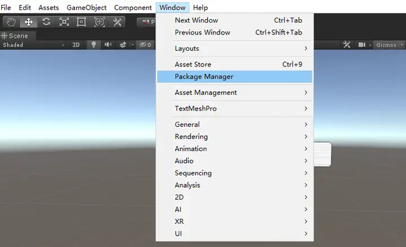This screenshot has width=406, height=247.
Task: Expand Asset Management submenu
Action: point(235,92)
